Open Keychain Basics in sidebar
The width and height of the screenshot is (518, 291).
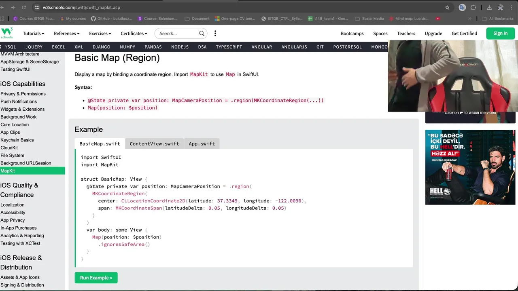pos(17,140)
